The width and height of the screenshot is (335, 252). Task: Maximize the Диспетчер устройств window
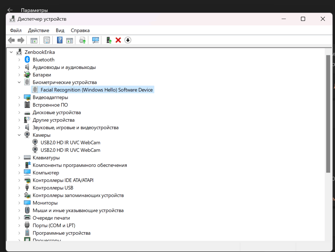pyautogui.click(x=303, y=19)
